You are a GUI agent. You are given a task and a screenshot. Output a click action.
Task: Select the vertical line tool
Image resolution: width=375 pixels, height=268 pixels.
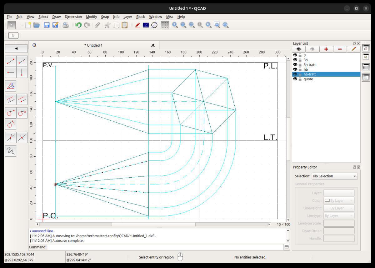pyautogui.click(x=22, y=73)
